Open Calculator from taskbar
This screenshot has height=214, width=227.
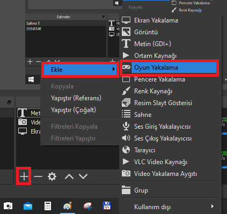pyautogui.click(x=48, y=206)
